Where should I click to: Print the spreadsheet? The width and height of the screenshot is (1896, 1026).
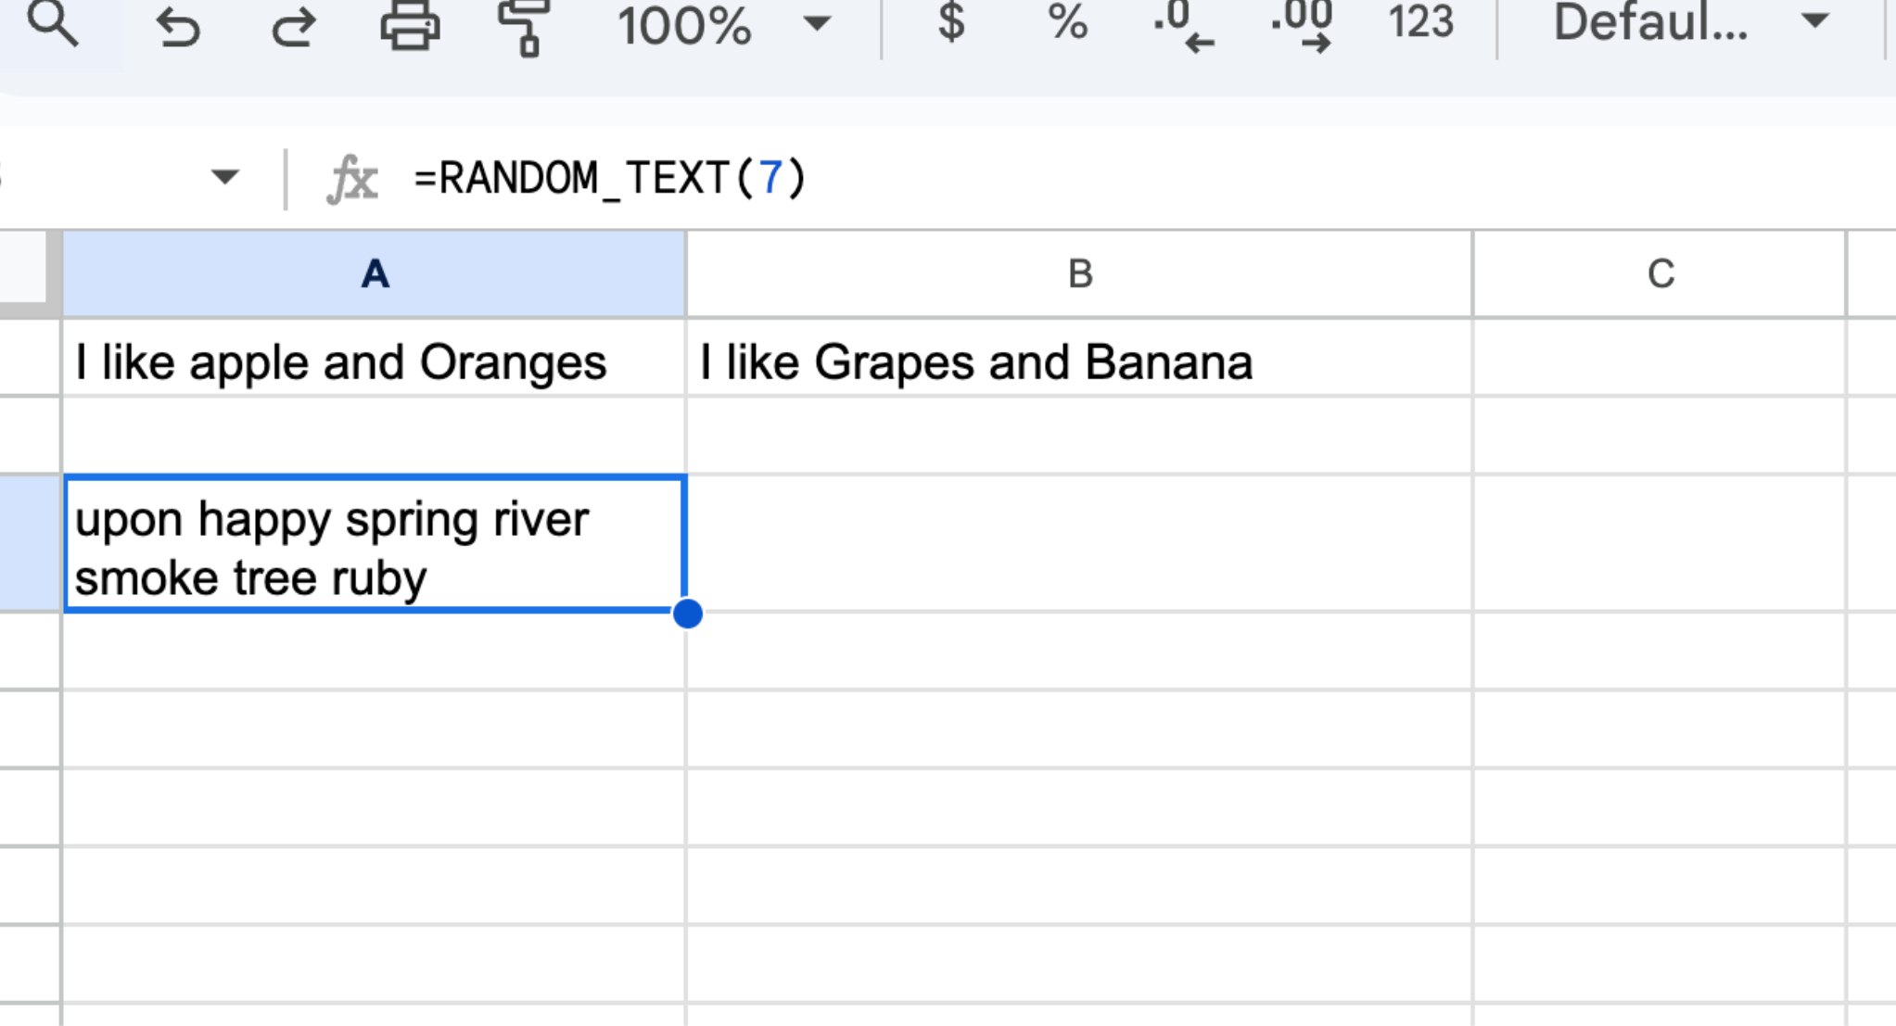pyautogui.click(x=410, y=26)
